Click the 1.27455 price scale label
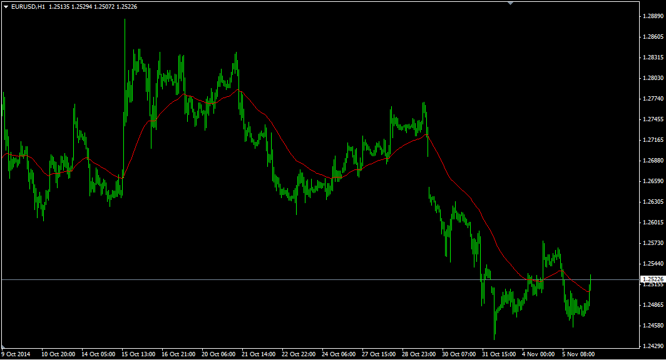The image size is (666, 360). [653, 119]
